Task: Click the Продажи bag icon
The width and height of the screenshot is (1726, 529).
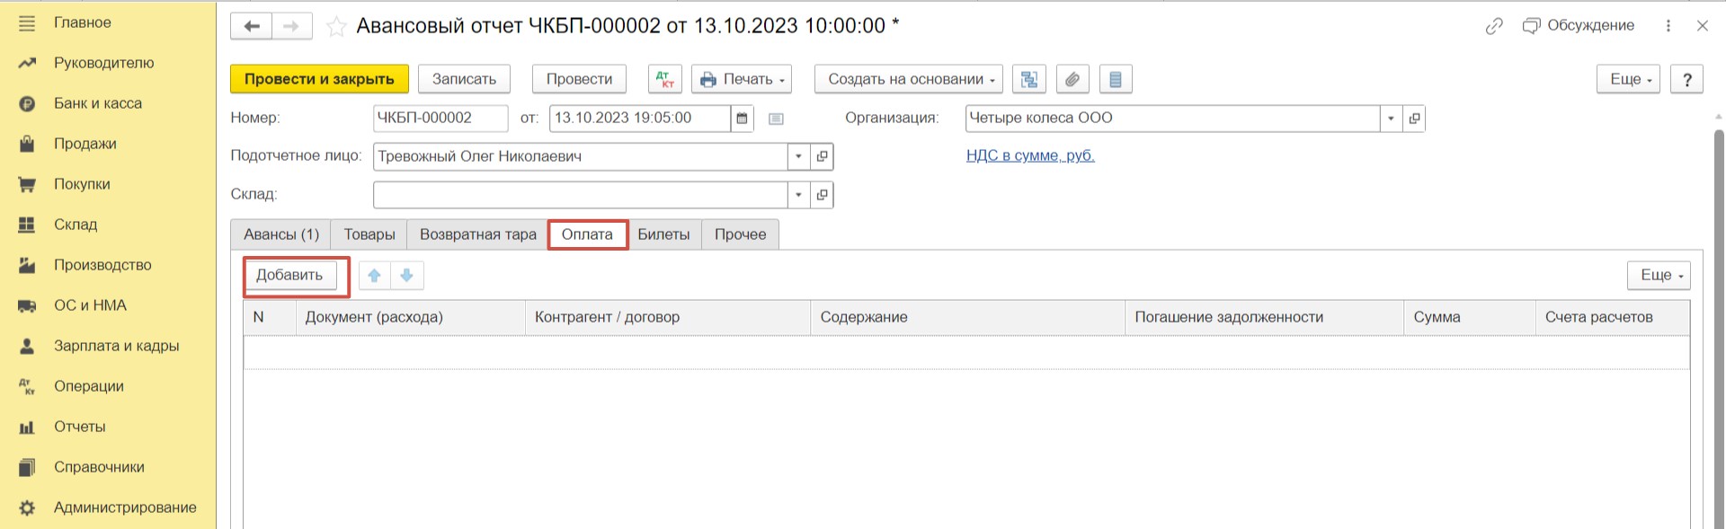Action: pyautogui.click(x=27, y=144)
